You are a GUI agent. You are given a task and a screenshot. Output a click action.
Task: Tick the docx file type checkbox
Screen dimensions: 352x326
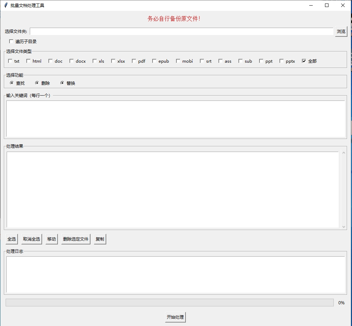tap(72, 61)
